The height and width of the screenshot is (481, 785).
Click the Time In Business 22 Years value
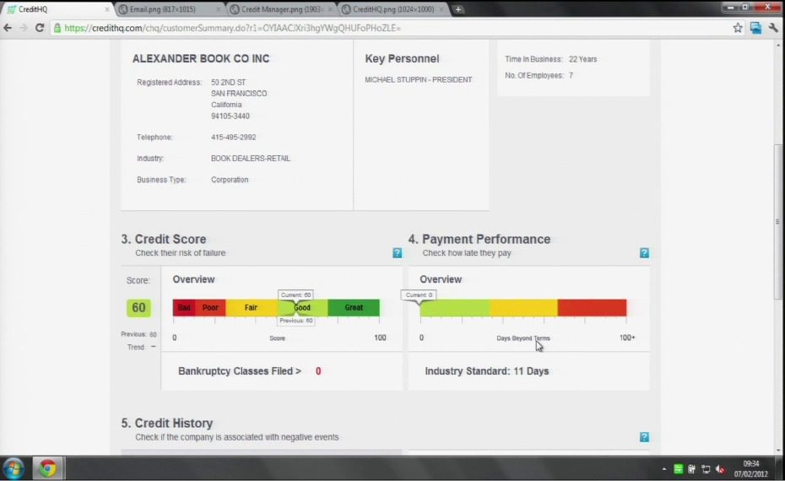click(x=582, y=59)
